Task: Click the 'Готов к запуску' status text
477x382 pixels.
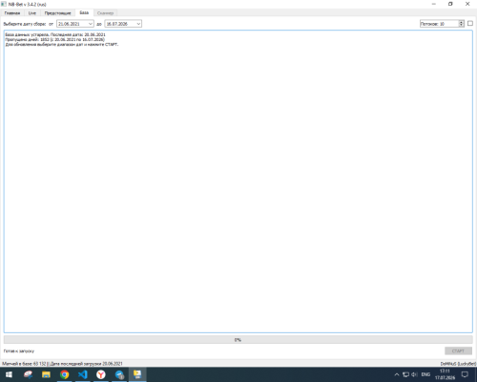Action: (x=19, y=351)
